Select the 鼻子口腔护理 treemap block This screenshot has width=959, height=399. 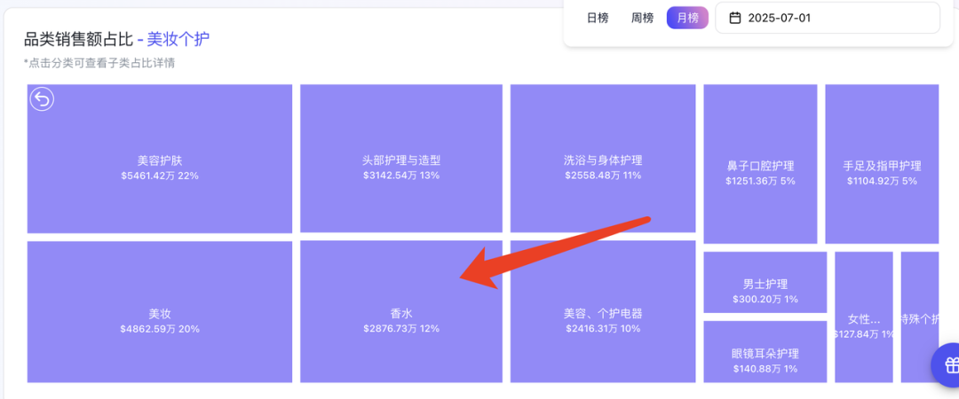760,164
